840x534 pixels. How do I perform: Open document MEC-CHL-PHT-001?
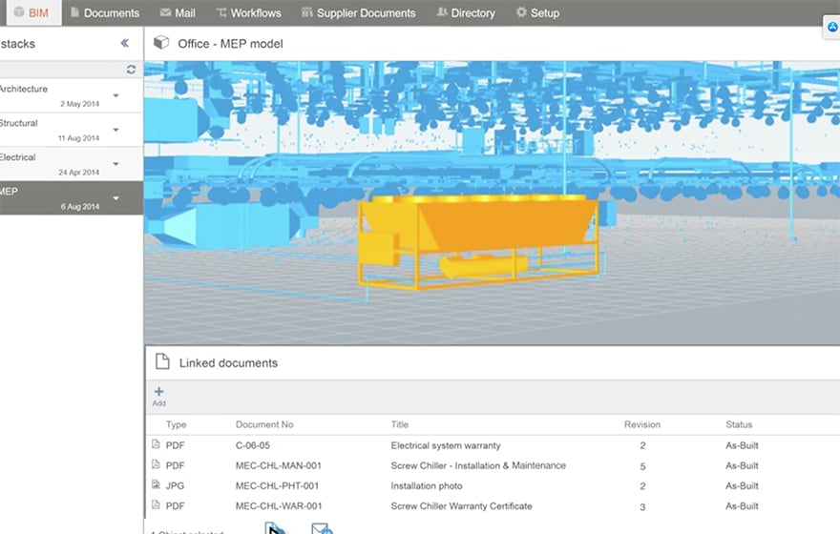click(277, 485)
